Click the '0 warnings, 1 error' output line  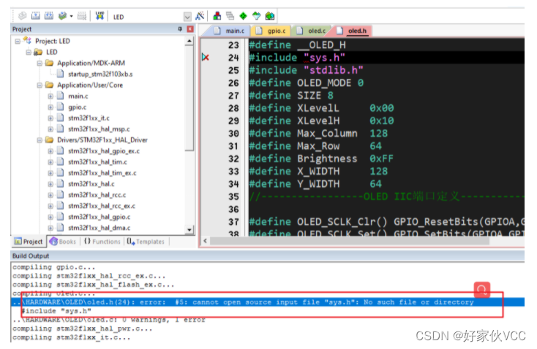coord(109,320)
